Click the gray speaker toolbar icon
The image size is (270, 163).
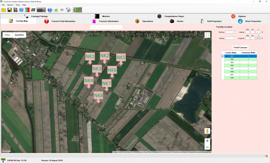coord(62,10)
